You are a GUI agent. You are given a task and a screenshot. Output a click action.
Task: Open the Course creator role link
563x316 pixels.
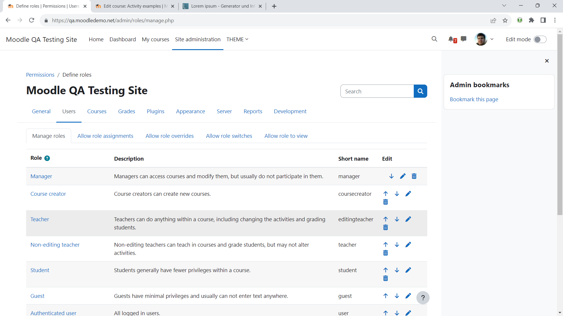[48, 194]
